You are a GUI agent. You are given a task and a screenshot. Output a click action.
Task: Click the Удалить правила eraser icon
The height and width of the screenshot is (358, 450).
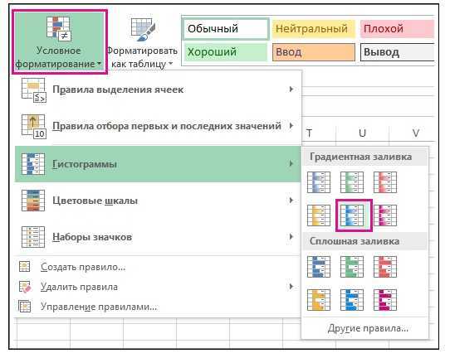click(25, 287)
